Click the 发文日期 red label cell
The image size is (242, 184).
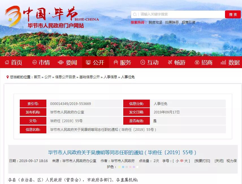coord(137,112)
